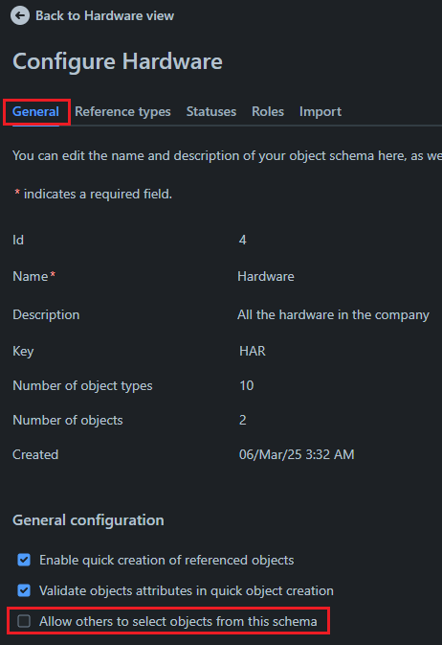Viewport: 442px width, 645px height.
Task: Open the Reference types tab
Action: pos(122,111)
